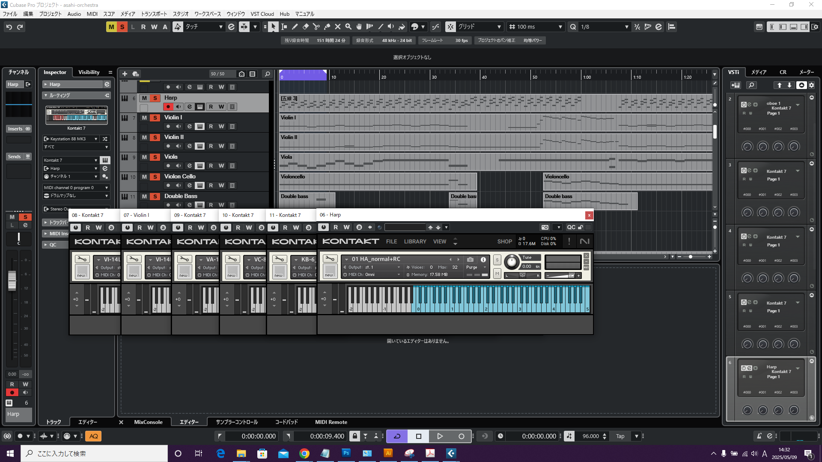This screenshot has width=822, height=462.
Task: Select the Scissors split tool
Action: (316, 27)
